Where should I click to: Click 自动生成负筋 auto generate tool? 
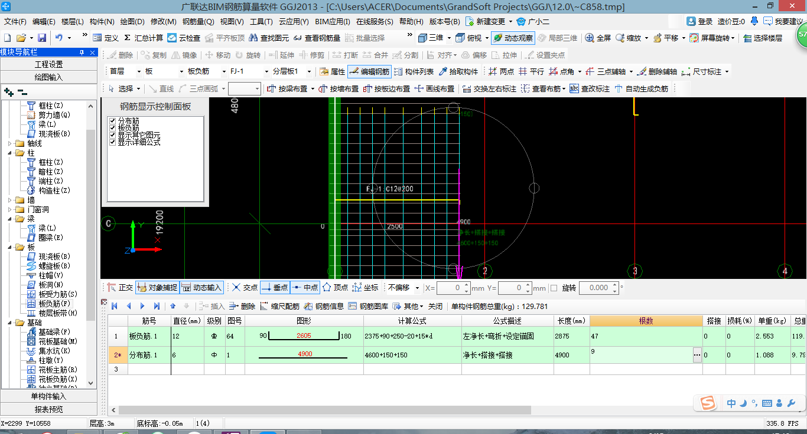tap(641, 88)
